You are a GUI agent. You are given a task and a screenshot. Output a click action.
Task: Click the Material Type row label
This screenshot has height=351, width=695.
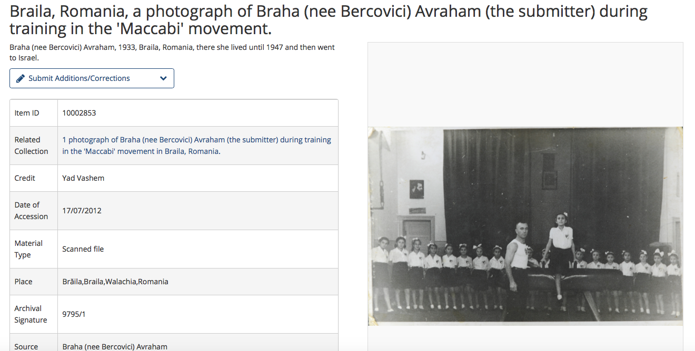point(29,249)
